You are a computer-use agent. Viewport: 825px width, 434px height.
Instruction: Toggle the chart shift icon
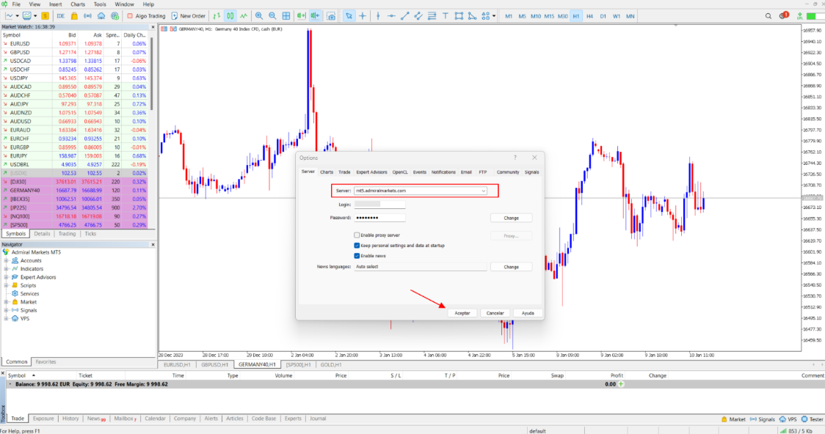[315, 16]
